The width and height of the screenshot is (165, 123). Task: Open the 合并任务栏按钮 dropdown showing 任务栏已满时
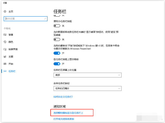tap(87, 88)
